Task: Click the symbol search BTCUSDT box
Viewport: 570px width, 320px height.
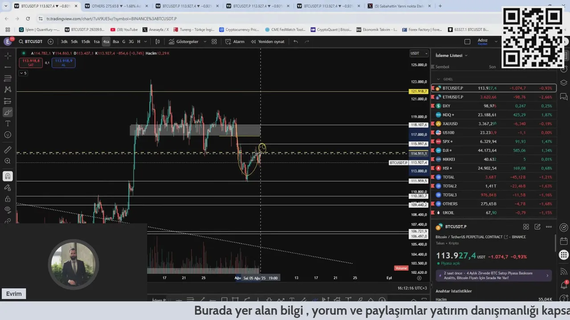Action: [31, 41]
